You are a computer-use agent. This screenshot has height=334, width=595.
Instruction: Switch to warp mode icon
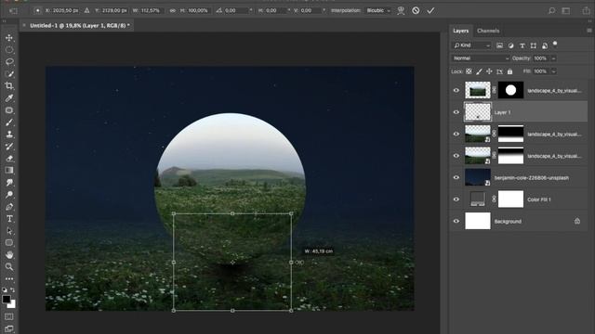tap(401, 10)
